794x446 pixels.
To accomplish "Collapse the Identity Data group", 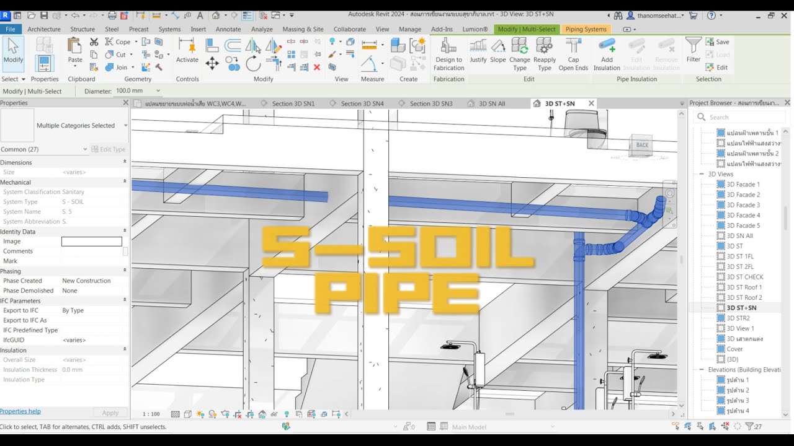I will [x=125, y=232].
